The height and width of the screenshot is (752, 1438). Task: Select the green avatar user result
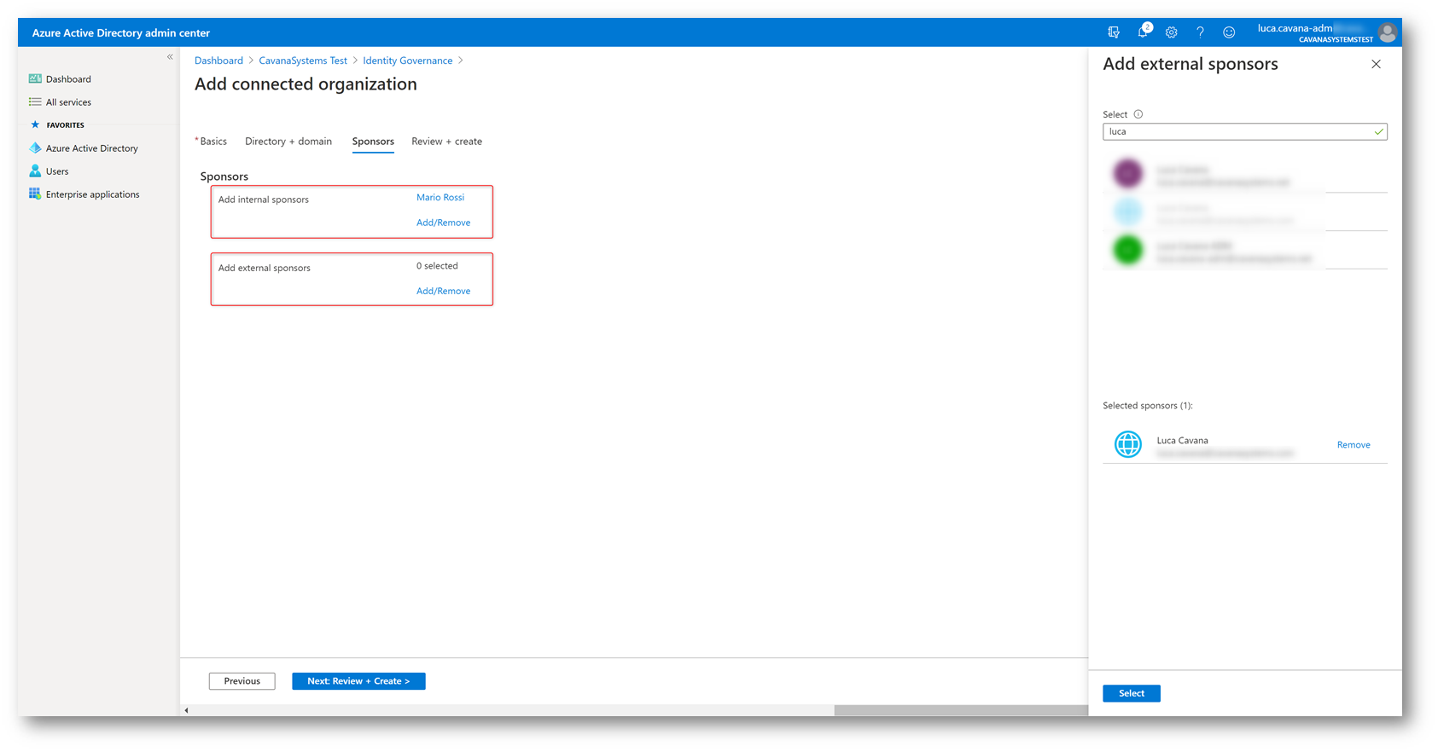pos(1244,250)
